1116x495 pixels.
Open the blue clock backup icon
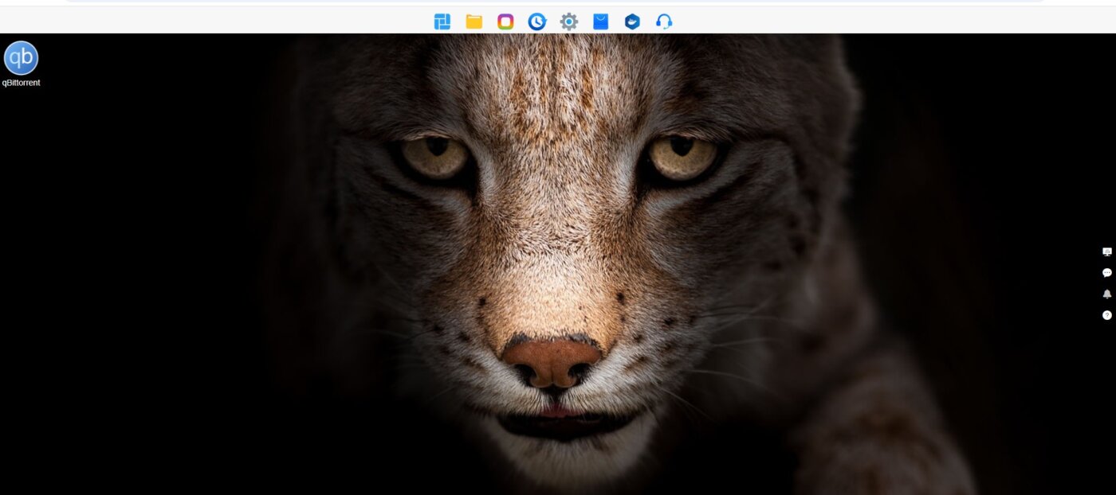[537, 21]
